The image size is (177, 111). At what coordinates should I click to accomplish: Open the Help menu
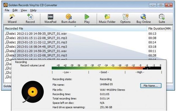click(x=33, y=10)
